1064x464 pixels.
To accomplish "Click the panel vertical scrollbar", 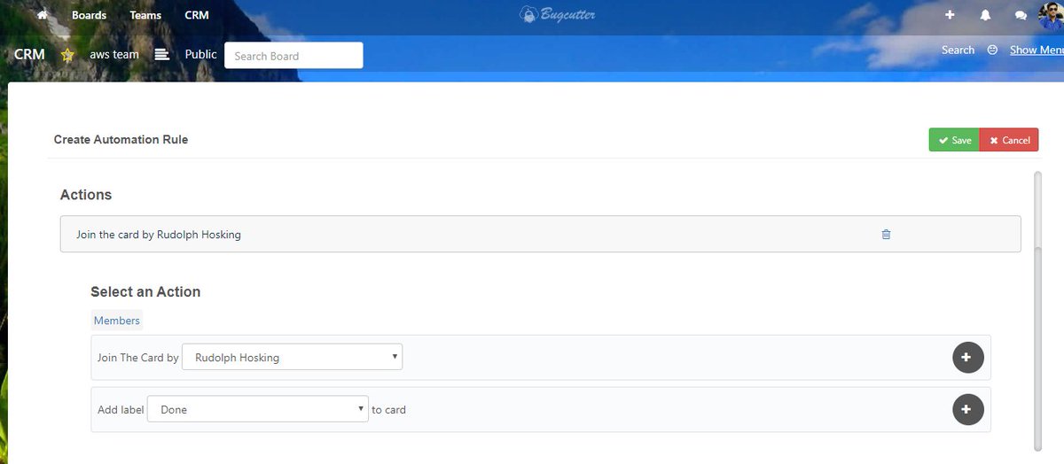I will coord(1038,310).
